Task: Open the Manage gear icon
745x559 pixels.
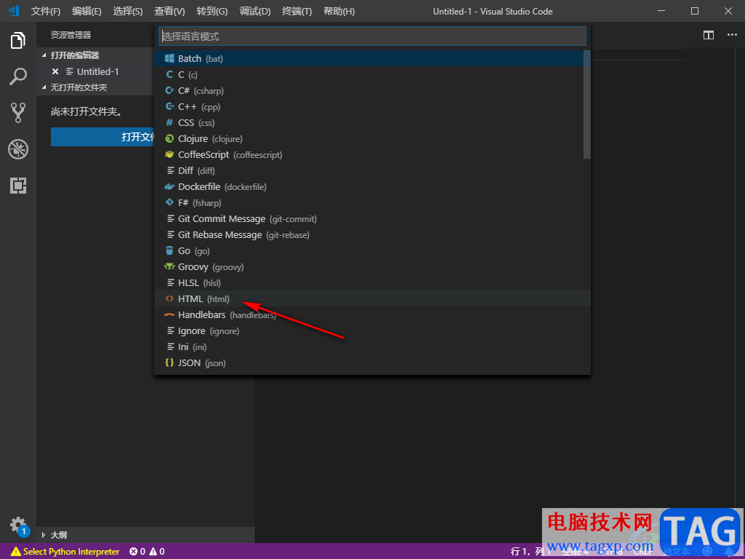Action: (x=19, y=526)
